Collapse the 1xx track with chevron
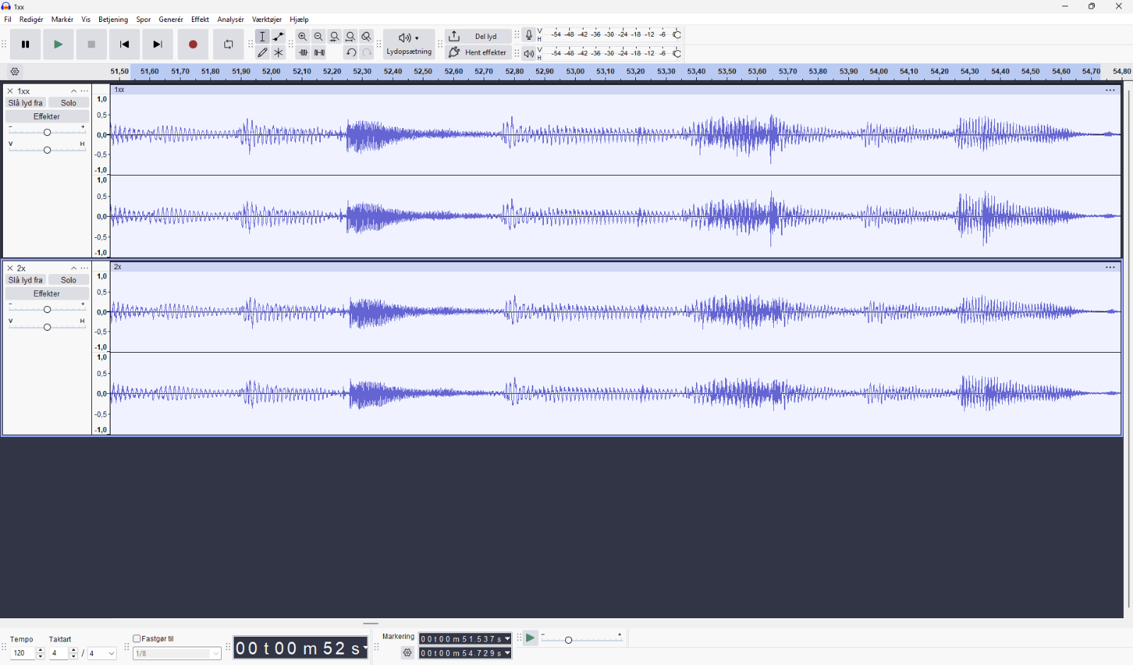 74,91
